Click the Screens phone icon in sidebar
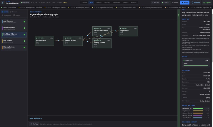The height and width of the screenshot is (127, 213). point(11,12)
